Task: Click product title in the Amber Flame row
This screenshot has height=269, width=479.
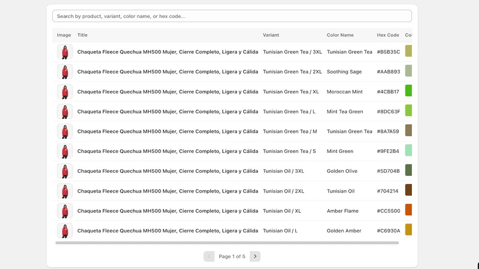Action: coord(168,211)
